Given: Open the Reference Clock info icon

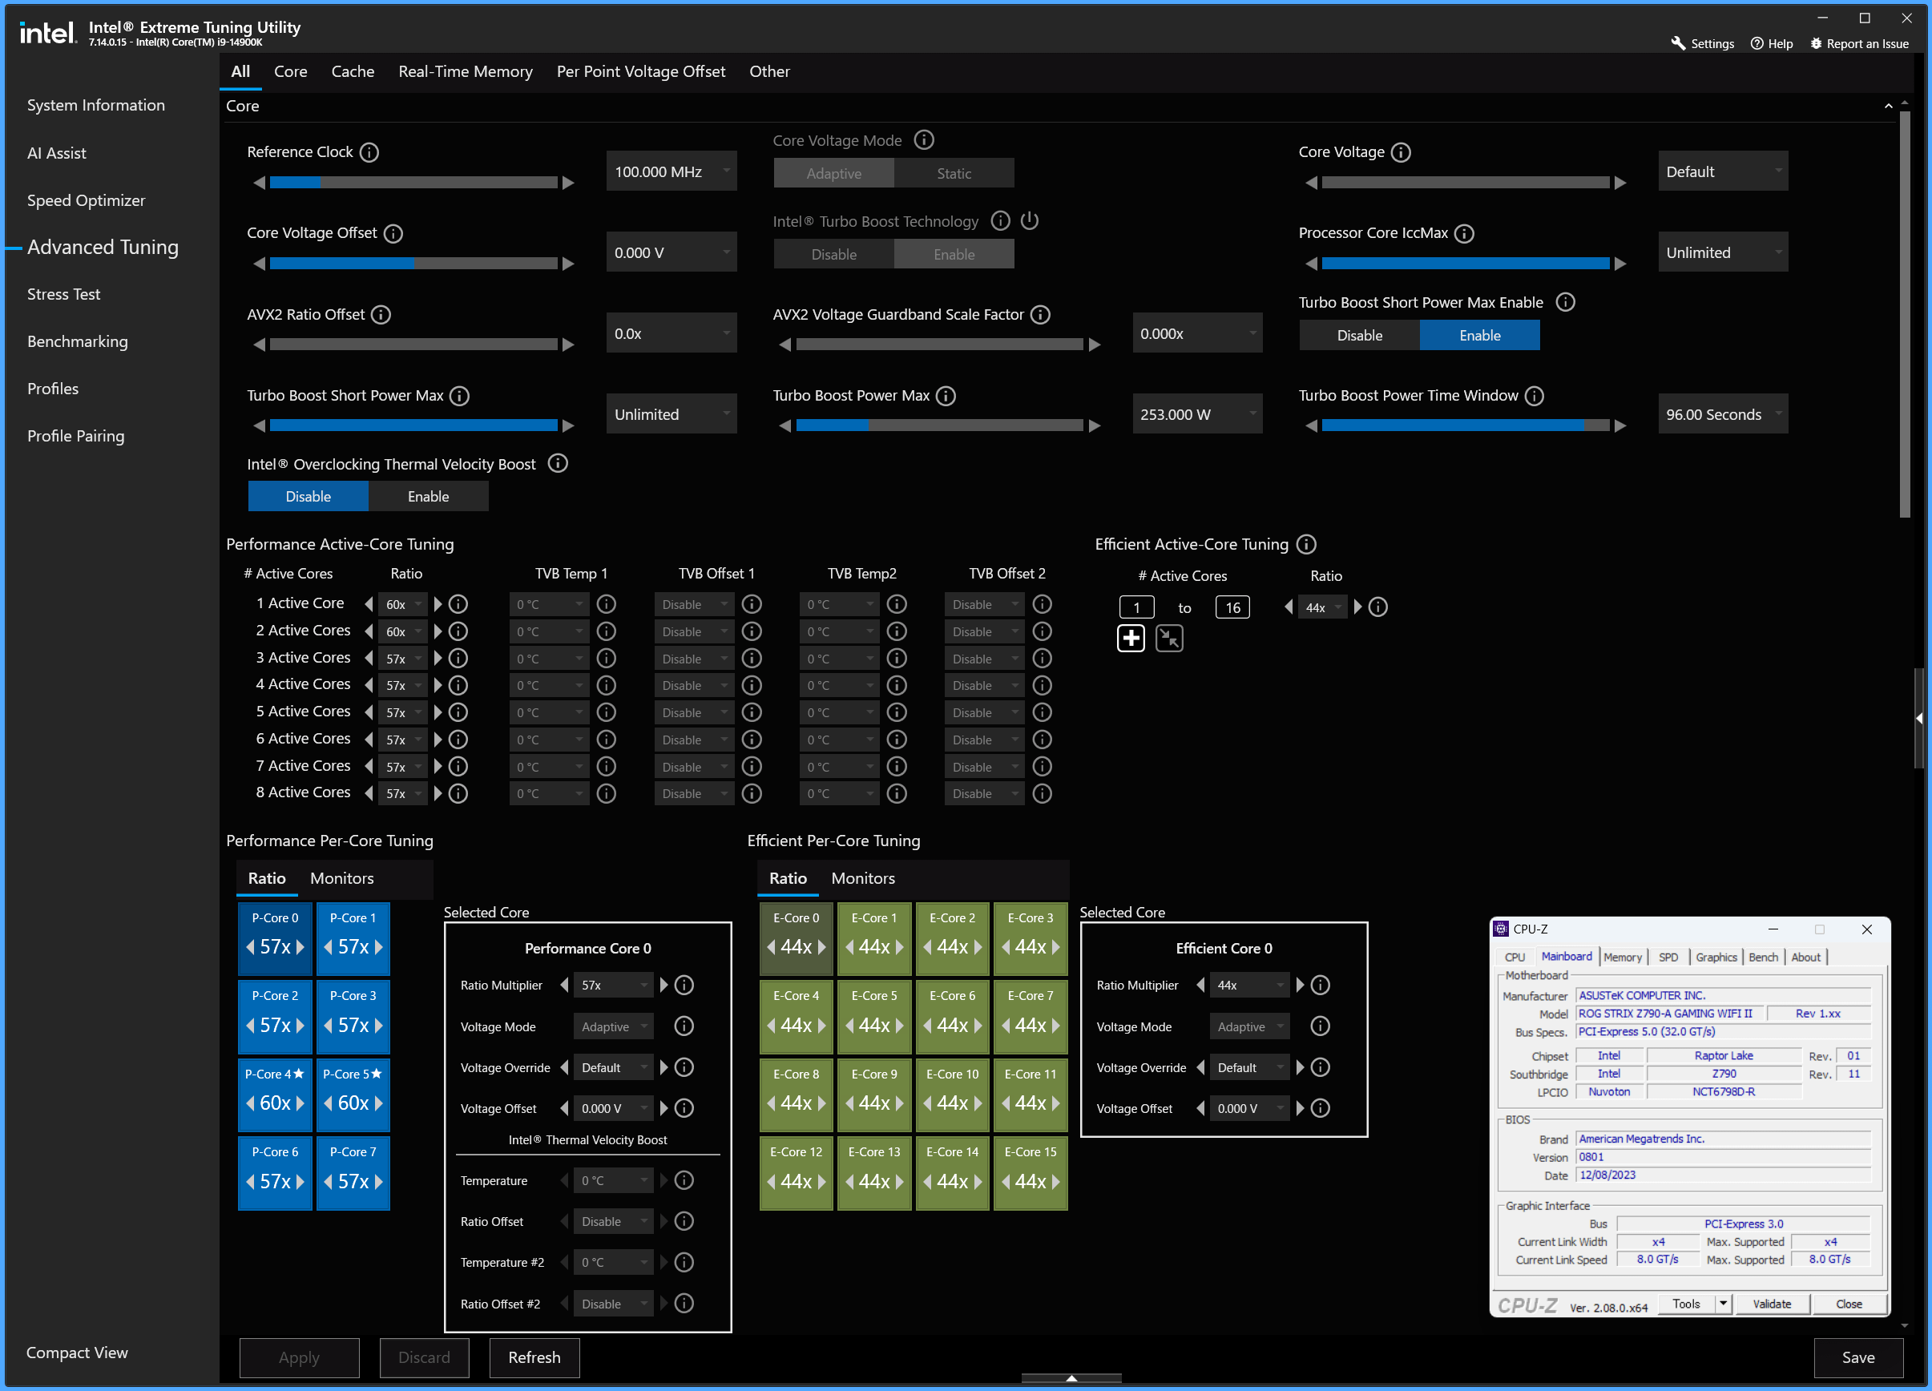Looking at the screenshot, I should click(369, 151).
